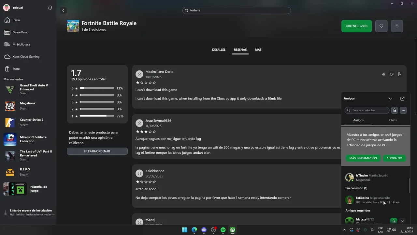
Task: Open Game Pass in the sidebar
Action: coord(28,32)
